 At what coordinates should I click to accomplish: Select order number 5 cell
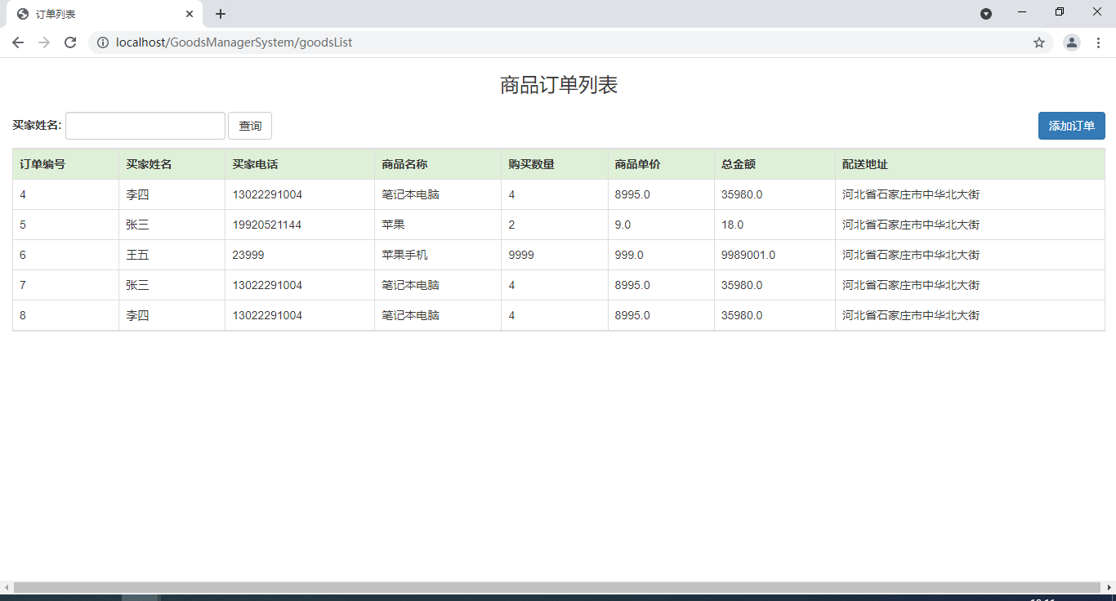65,225
